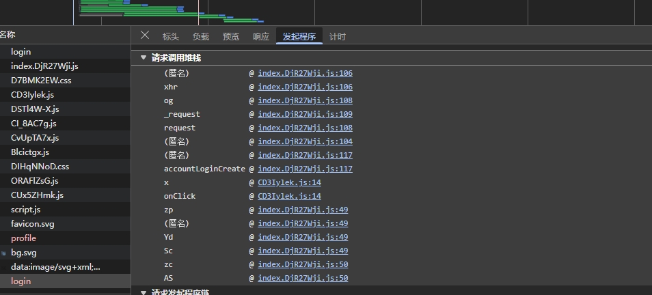Click the accountLoginCreate function name
Image resolution: width=652 pixels, height=295 pixels.
(204, 169)
